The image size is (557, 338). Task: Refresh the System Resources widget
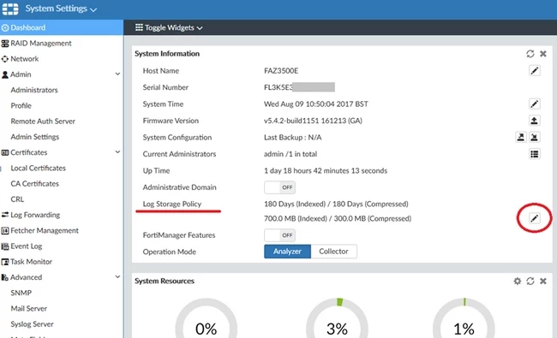click(x=530, y=281)
